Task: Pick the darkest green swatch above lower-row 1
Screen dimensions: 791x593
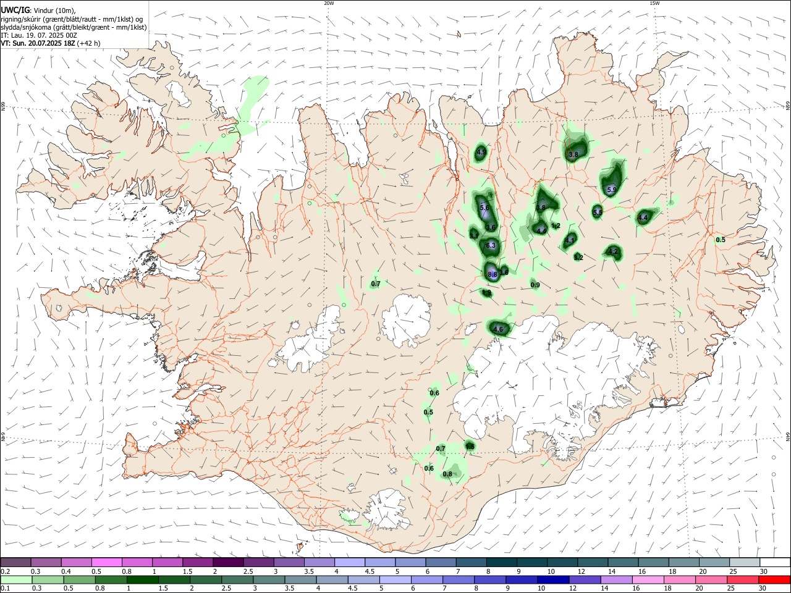Action: click(142, 580)
